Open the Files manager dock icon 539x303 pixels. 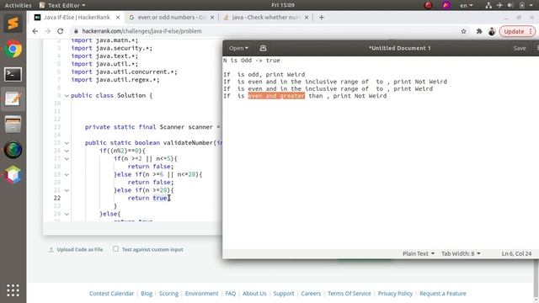pyautogui.click(x=13, y=125)
